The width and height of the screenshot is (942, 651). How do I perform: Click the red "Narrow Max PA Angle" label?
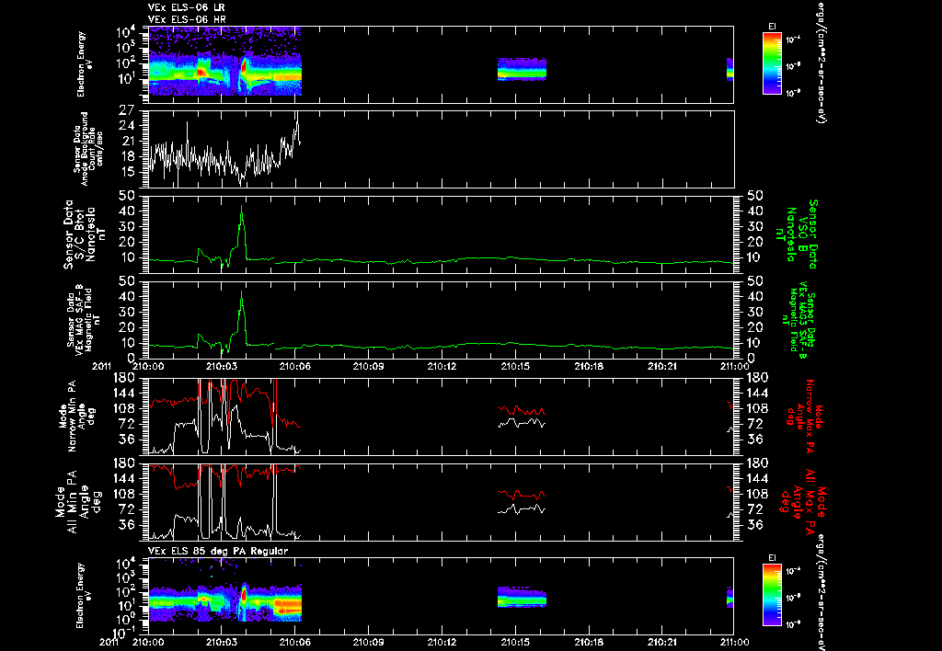tap(805, 416)
